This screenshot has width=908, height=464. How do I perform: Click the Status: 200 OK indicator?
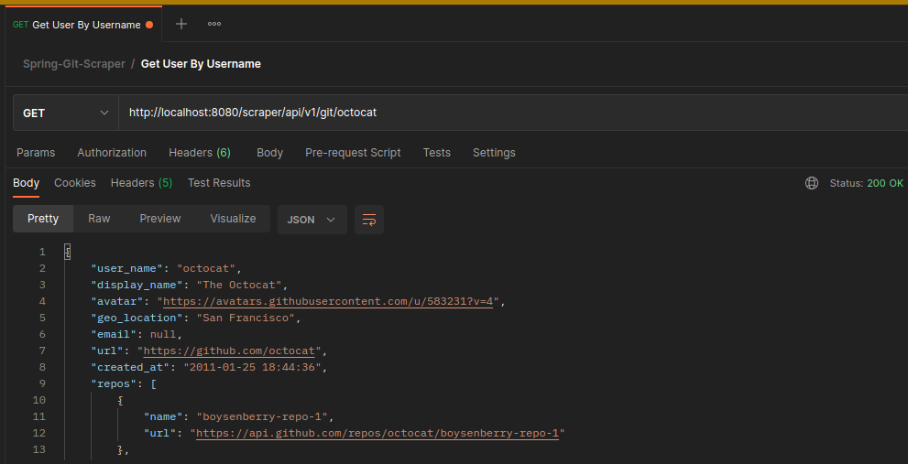pyautogui.click(x=866, y=183)
